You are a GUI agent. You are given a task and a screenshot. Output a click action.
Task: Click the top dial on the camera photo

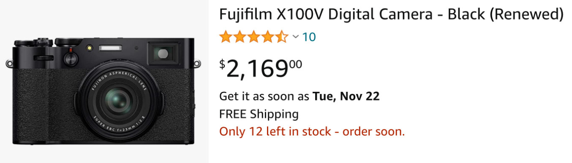(x=69, y=42)
